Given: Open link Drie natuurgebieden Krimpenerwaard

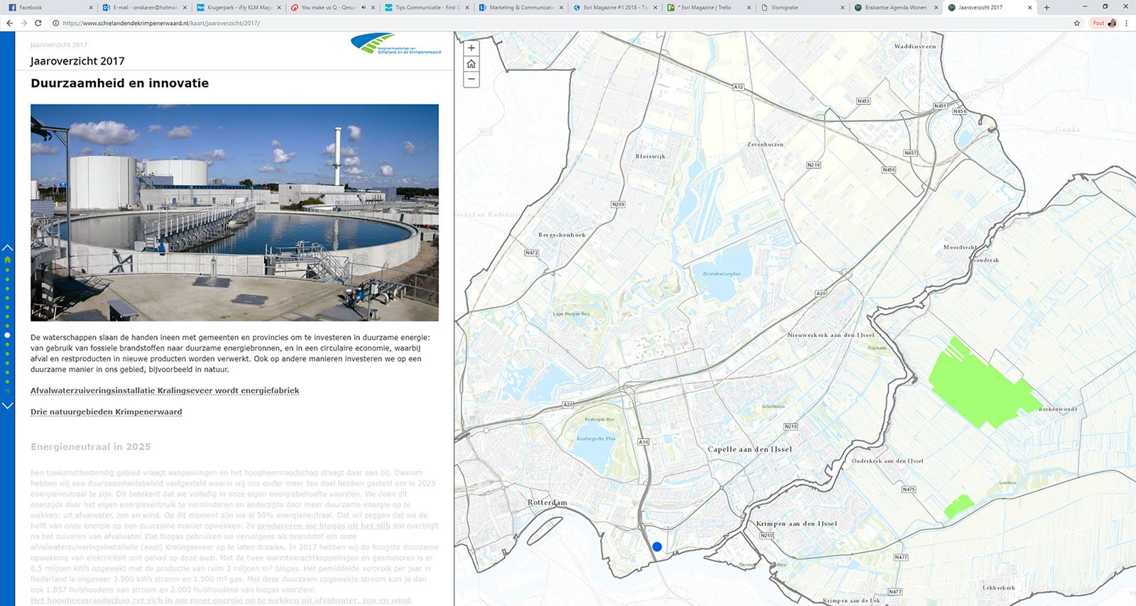Looking at the screenshot, I should pyautogui.click(x=106, y=412).
